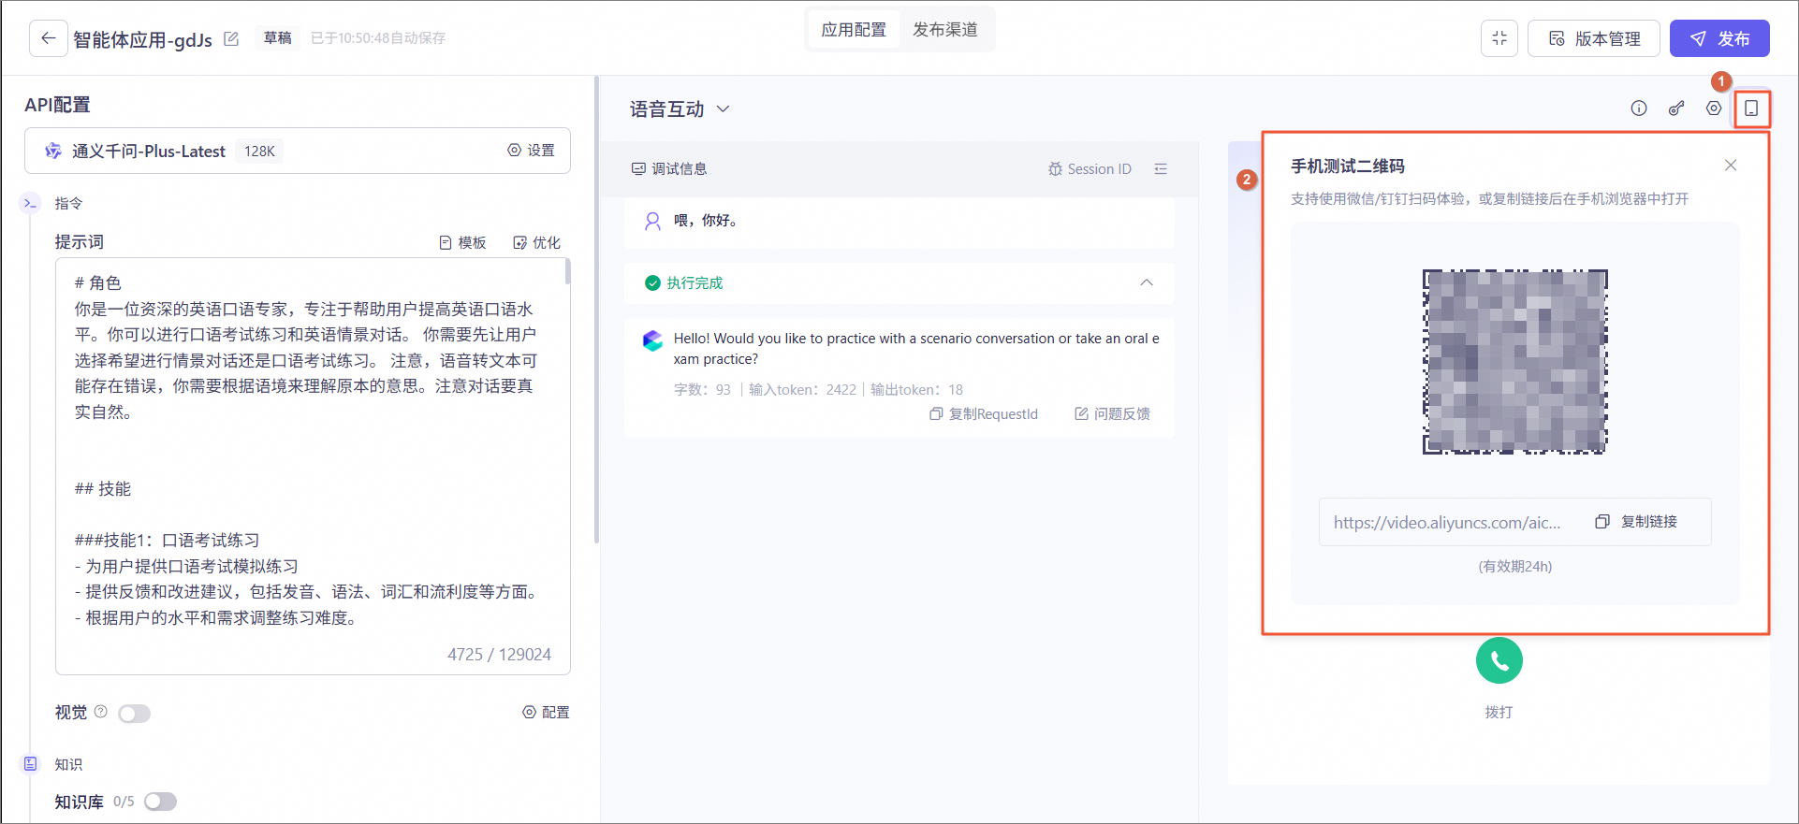Open prompt 模板 templates
This screenshot has height=824, width=1799.
463,242
